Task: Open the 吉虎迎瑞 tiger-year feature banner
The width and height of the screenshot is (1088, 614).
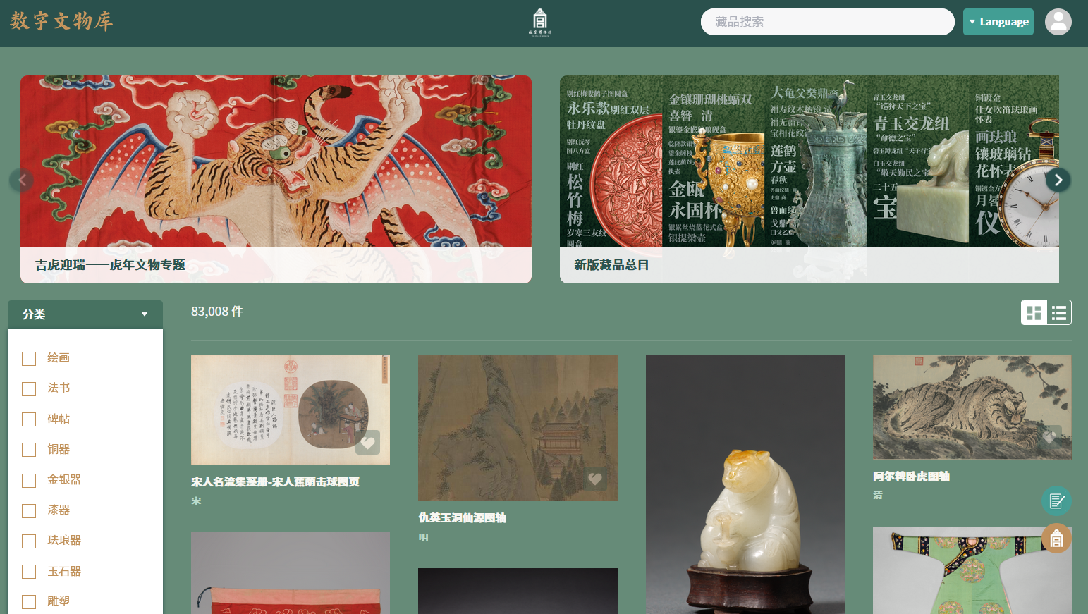Action: point(276,179)
